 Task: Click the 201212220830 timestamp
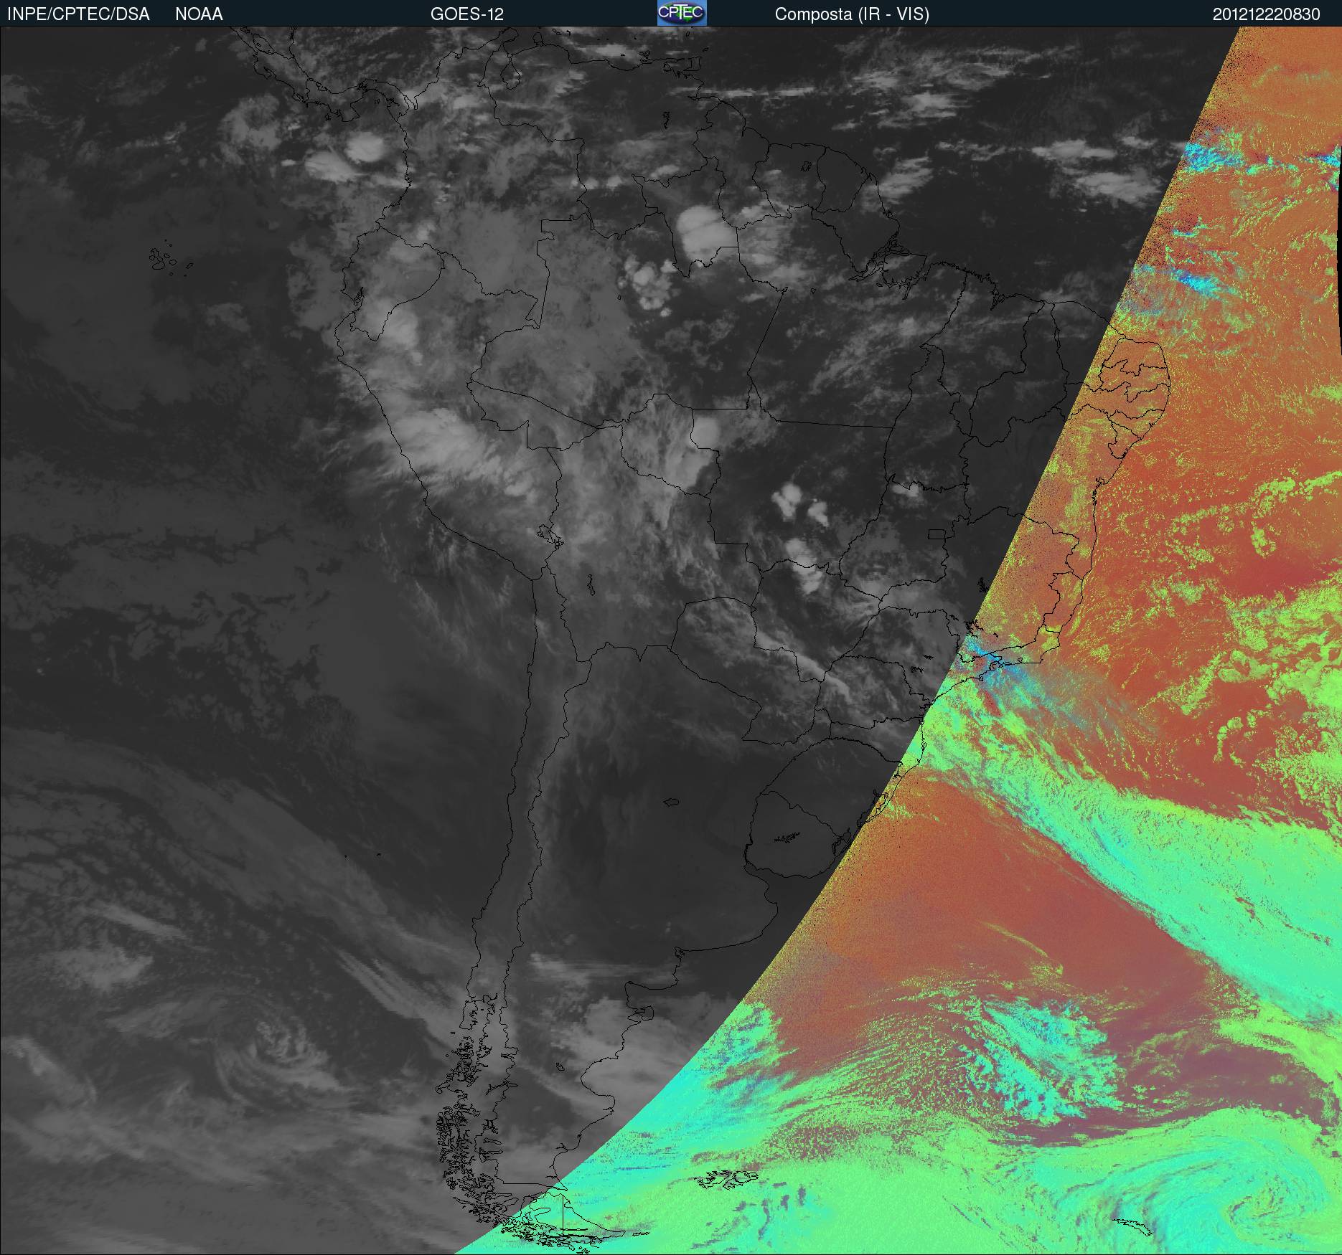[x=1267, y=14]
